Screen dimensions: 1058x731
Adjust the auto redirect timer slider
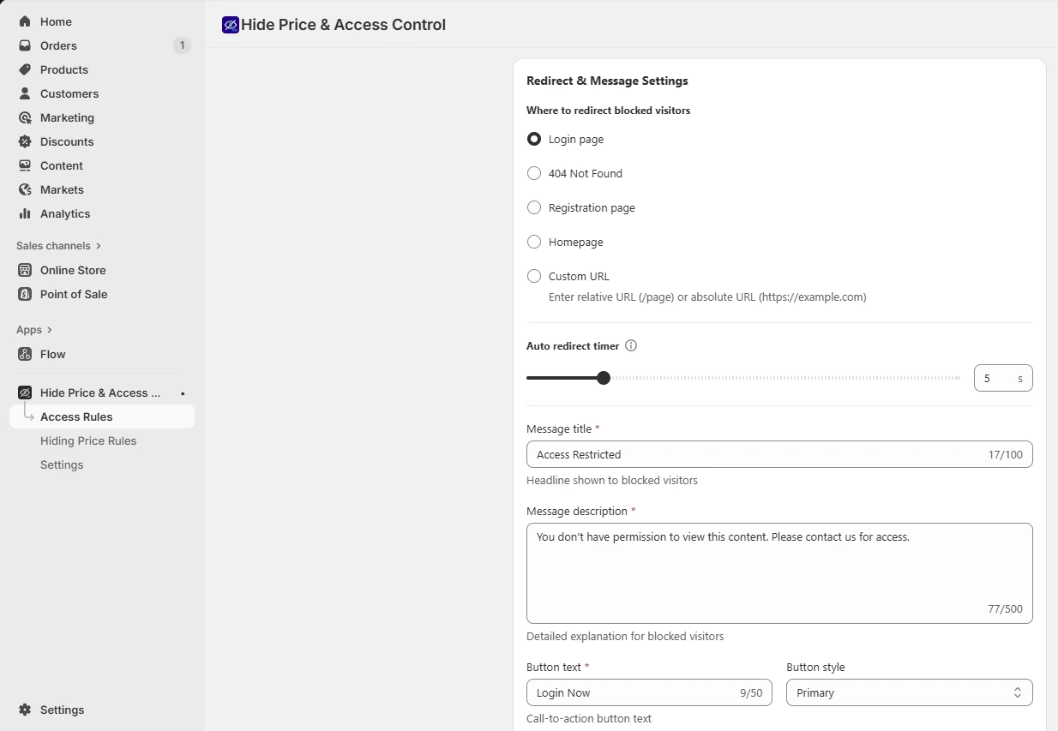click(603, 377)
